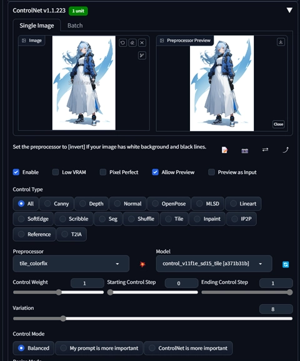Run preprocessor with the explosion icon
Screen dimensions: 300x361
point(142,264)
